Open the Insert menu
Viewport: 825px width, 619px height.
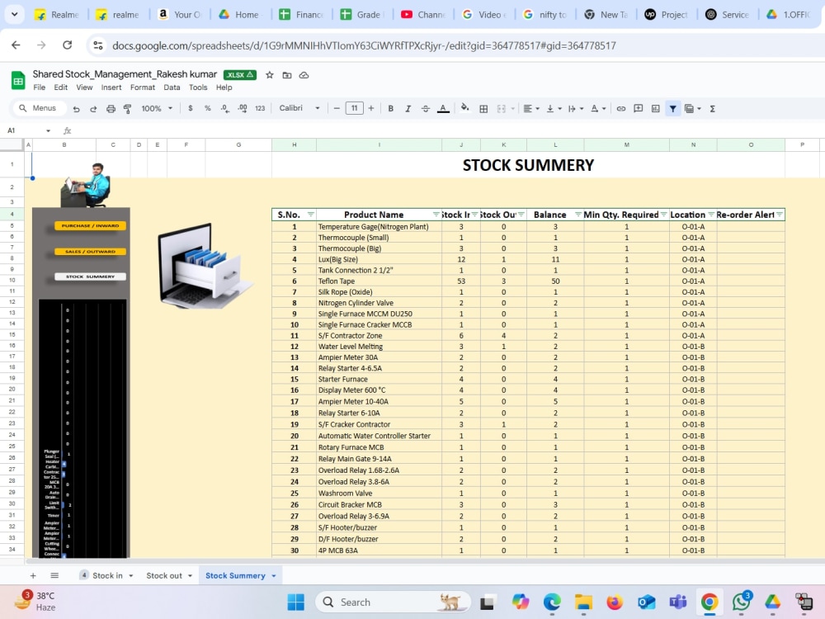(x=111, y=87)
